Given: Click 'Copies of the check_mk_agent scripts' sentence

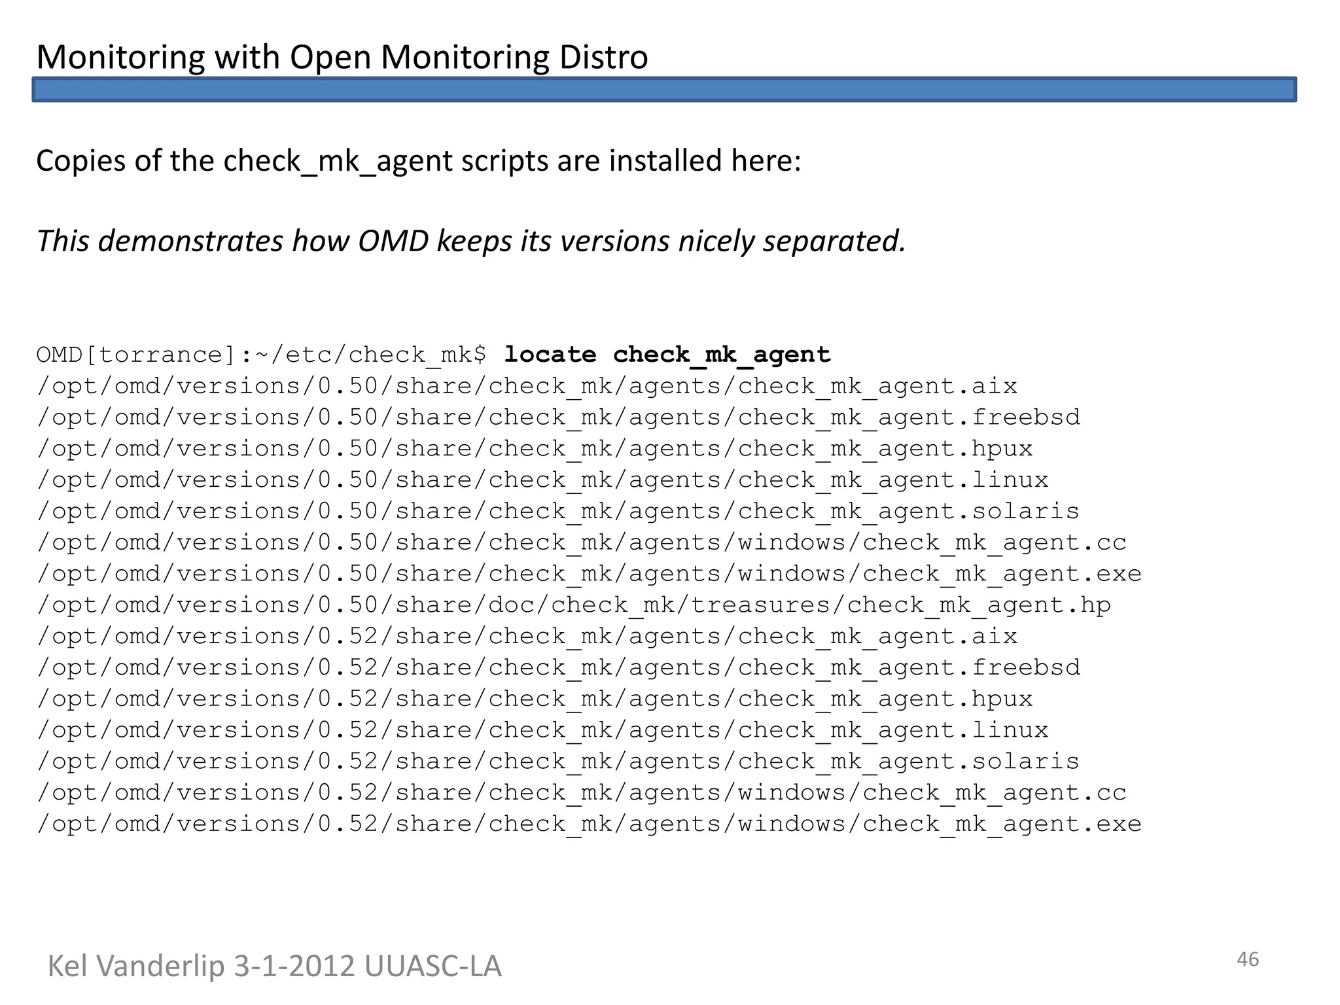Looking at the screenshot, I should point(418,161).
